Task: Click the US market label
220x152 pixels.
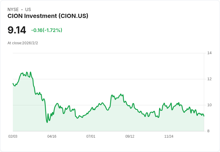Action: [28, 10]
